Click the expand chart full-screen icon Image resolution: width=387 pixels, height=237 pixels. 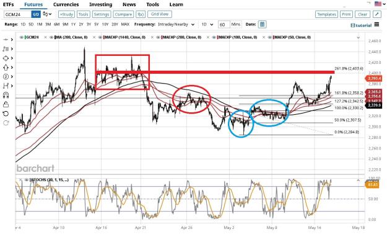[x=377, y=14]
